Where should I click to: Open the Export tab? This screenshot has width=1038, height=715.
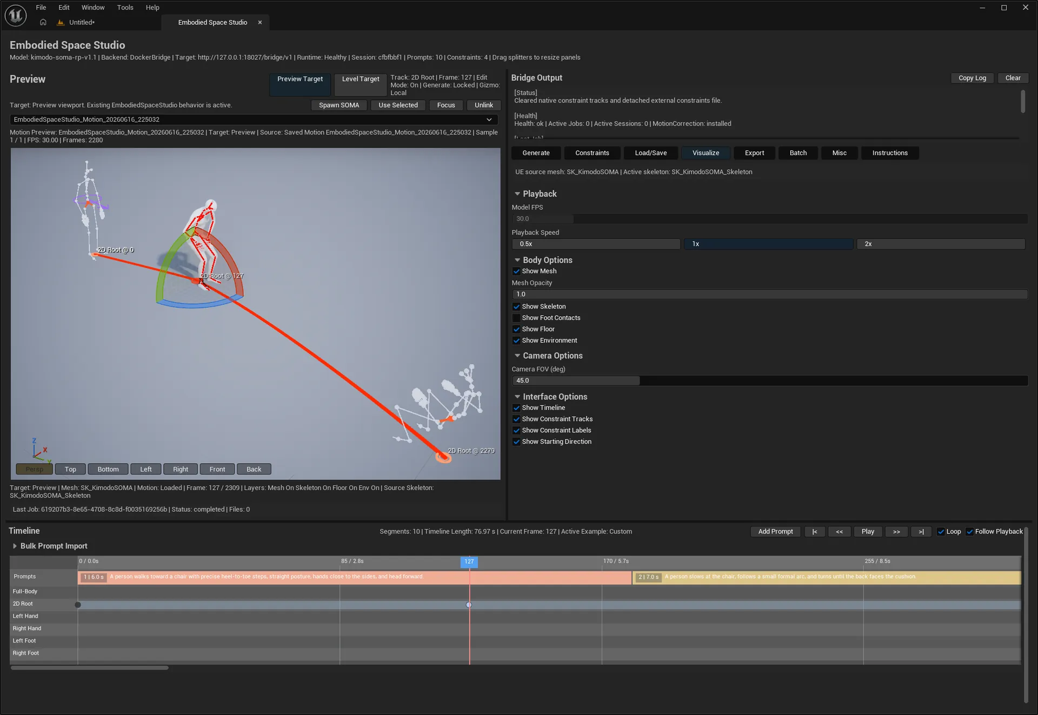(x=754, y=153)
